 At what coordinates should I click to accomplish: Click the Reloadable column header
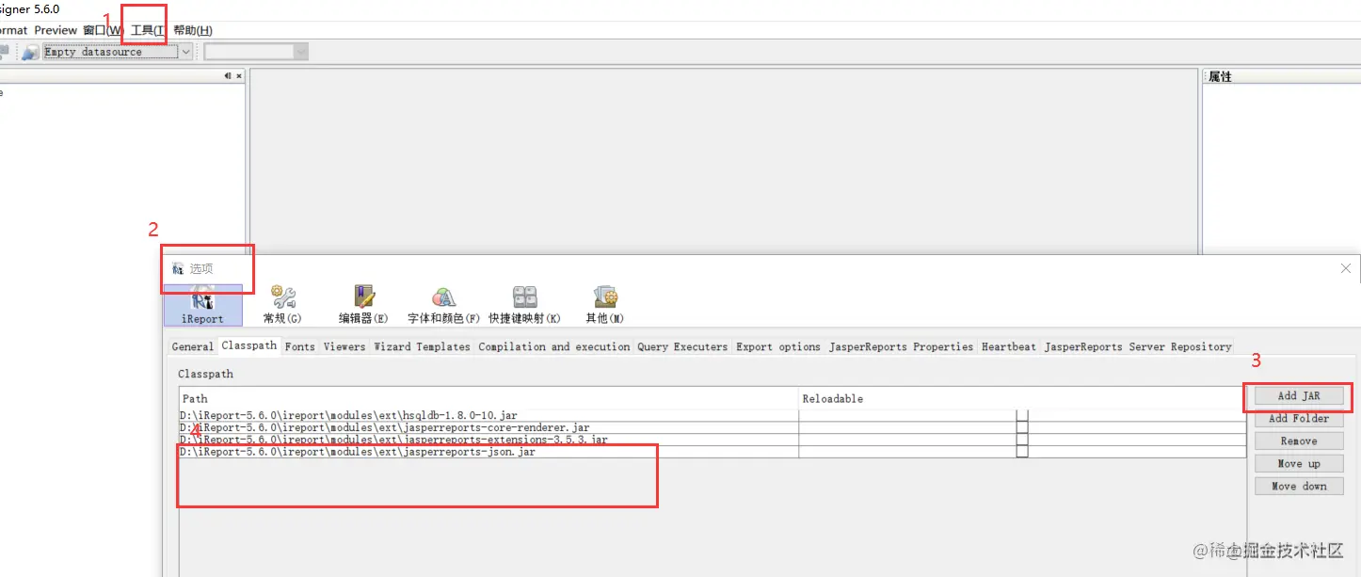coord(1022,398)
